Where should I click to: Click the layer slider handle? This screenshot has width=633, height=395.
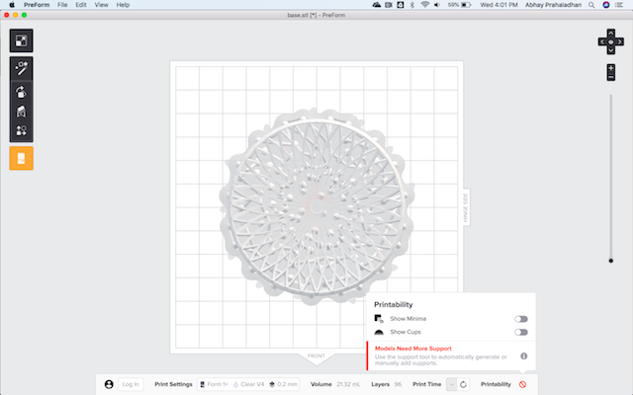(x=611, y=261)
